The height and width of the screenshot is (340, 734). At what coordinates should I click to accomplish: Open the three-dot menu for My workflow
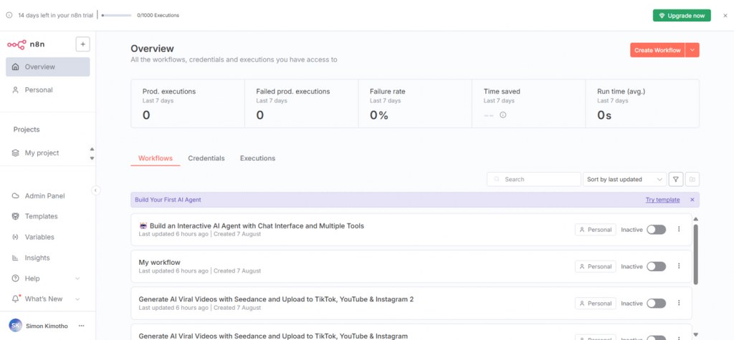pyautogui.click(x=679, y=266)
